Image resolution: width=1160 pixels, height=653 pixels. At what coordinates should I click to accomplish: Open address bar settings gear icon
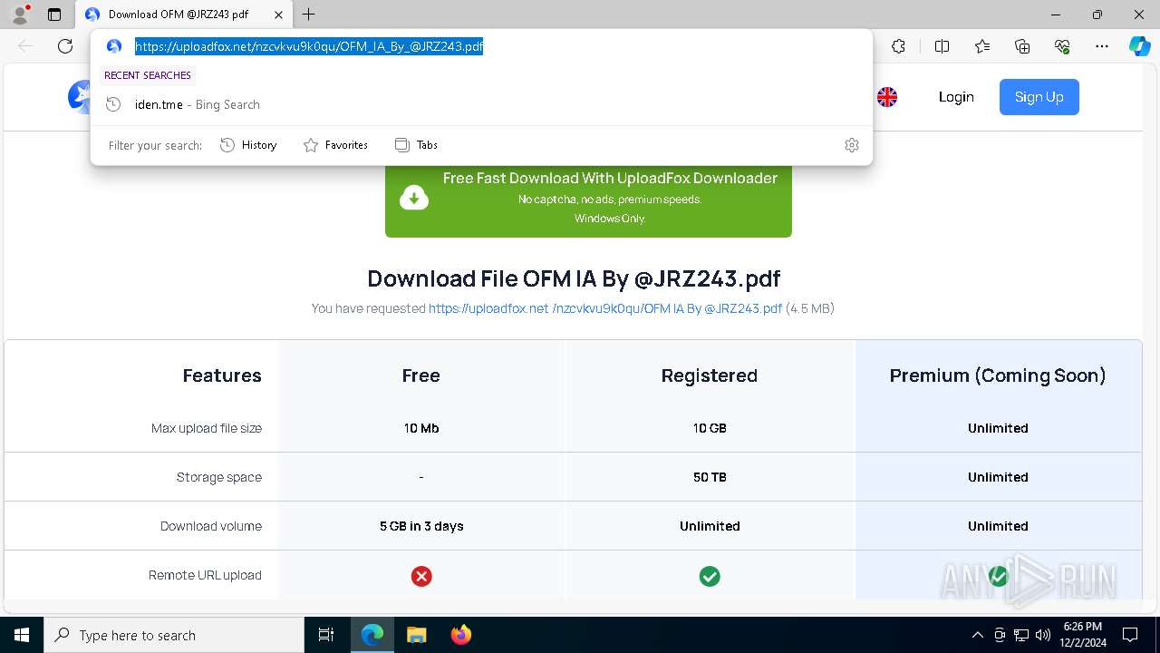(x=851, y=145)
